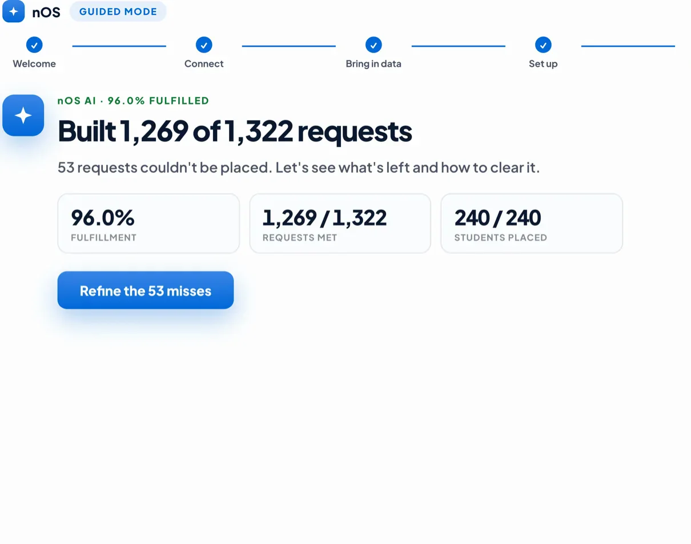Click the nOS AI · 96.0% FULFILLED label

134,101
